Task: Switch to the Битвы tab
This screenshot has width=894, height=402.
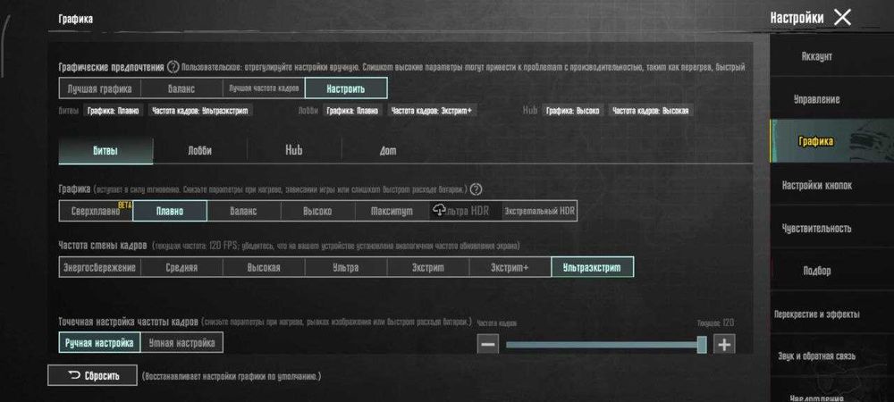Action: click(106, 151)
